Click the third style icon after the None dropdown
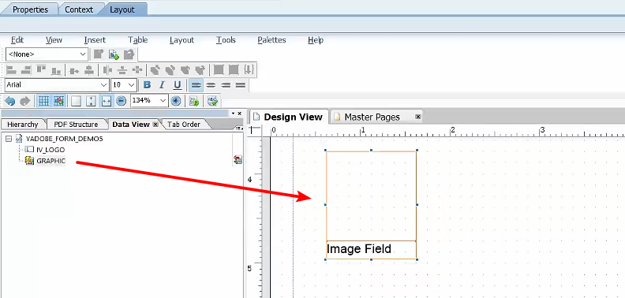The image size is (625, 298). tap(129, 54)
